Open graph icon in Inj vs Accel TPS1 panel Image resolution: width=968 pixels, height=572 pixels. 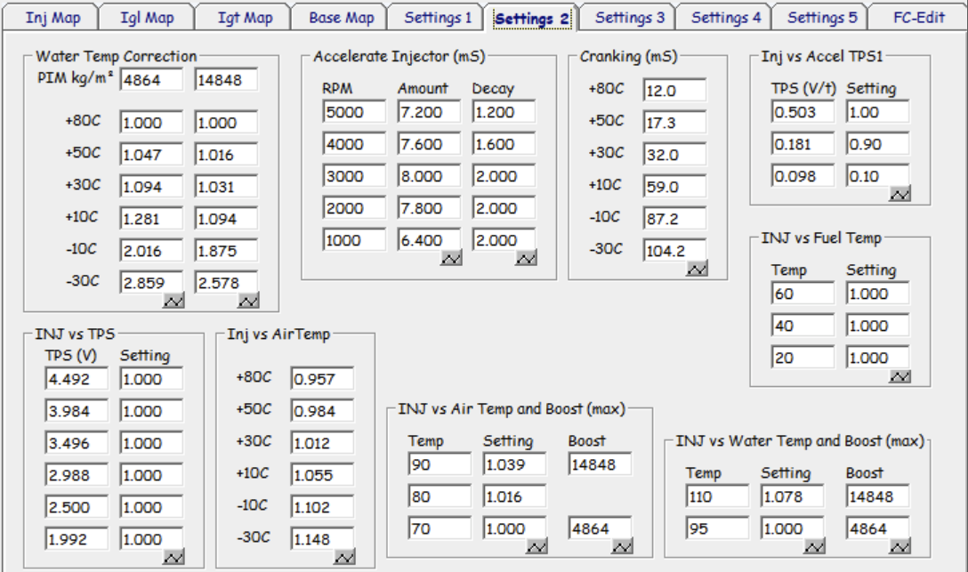899,193
